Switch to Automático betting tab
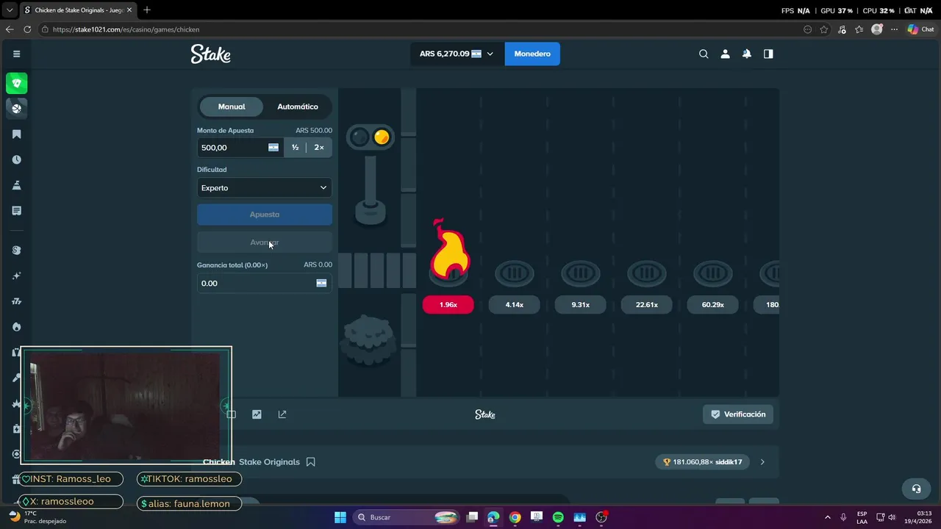The height and width of the screenshot is (529, 941). (298, 107)
